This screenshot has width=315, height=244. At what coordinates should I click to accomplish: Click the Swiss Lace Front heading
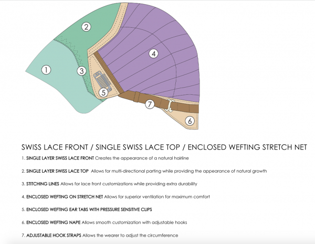pos(55,147)
